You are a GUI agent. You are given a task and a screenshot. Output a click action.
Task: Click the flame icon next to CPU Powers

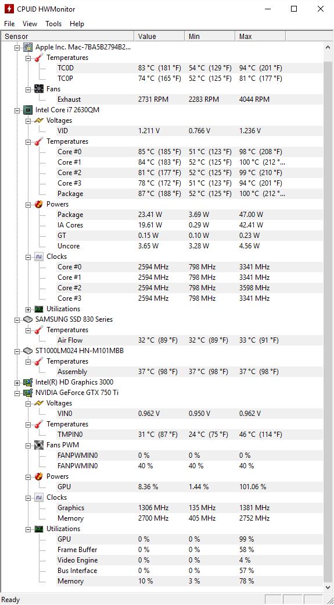coord(38,205)
